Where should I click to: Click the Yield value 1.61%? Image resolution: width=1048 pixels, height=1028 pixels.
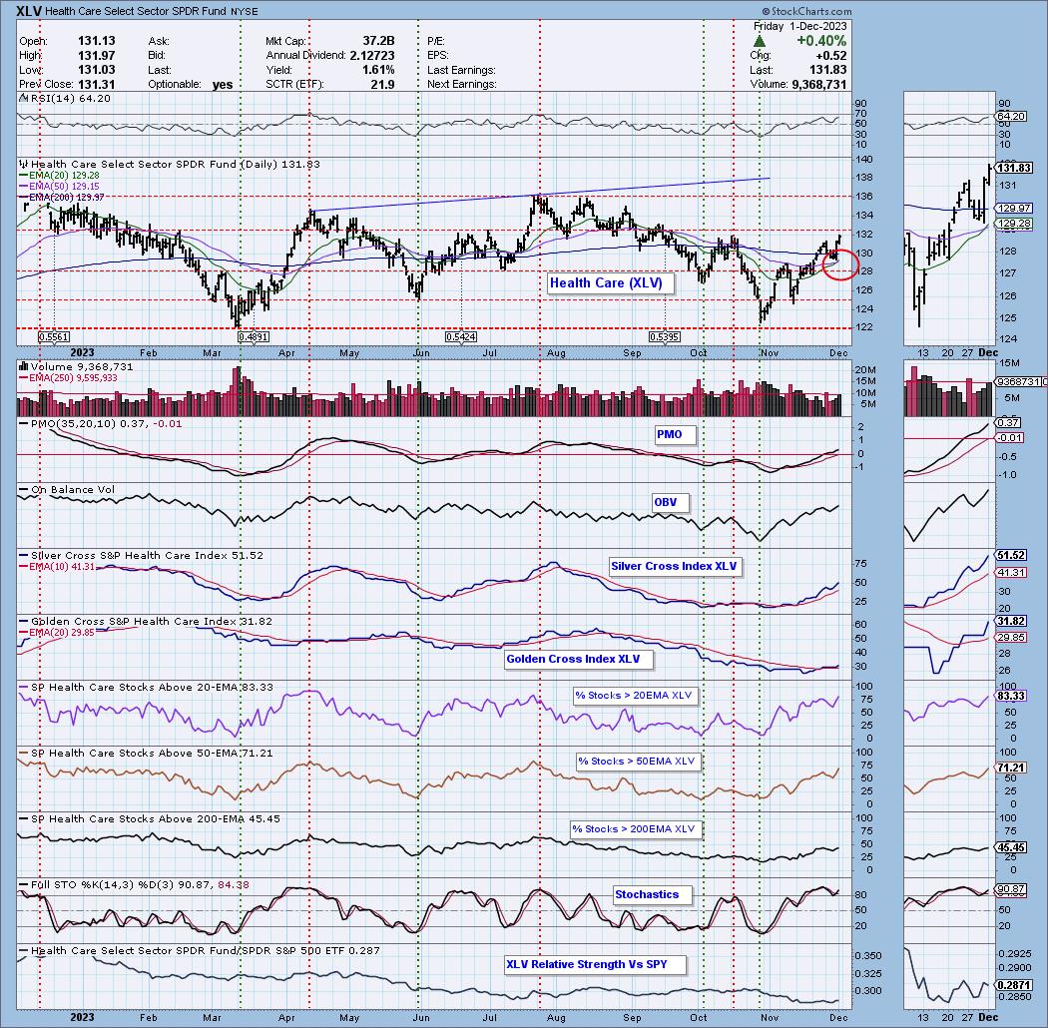point(378,70)
